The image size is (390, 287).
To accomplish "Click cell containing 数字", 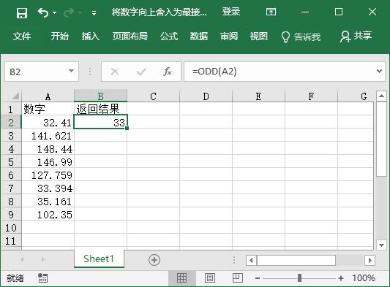I will [48, 109].
